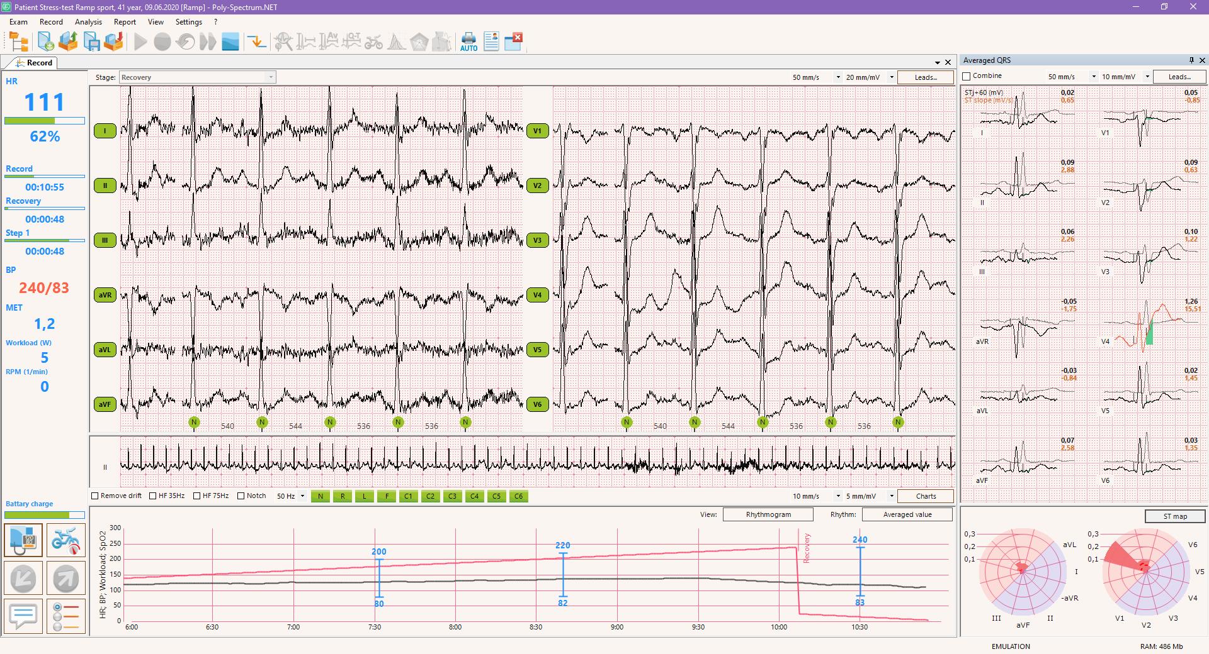Viewport: 1209px width, 654px height.
Task: Select lead V4 label button
Action: pyautogui.click(x=538, y=295)
